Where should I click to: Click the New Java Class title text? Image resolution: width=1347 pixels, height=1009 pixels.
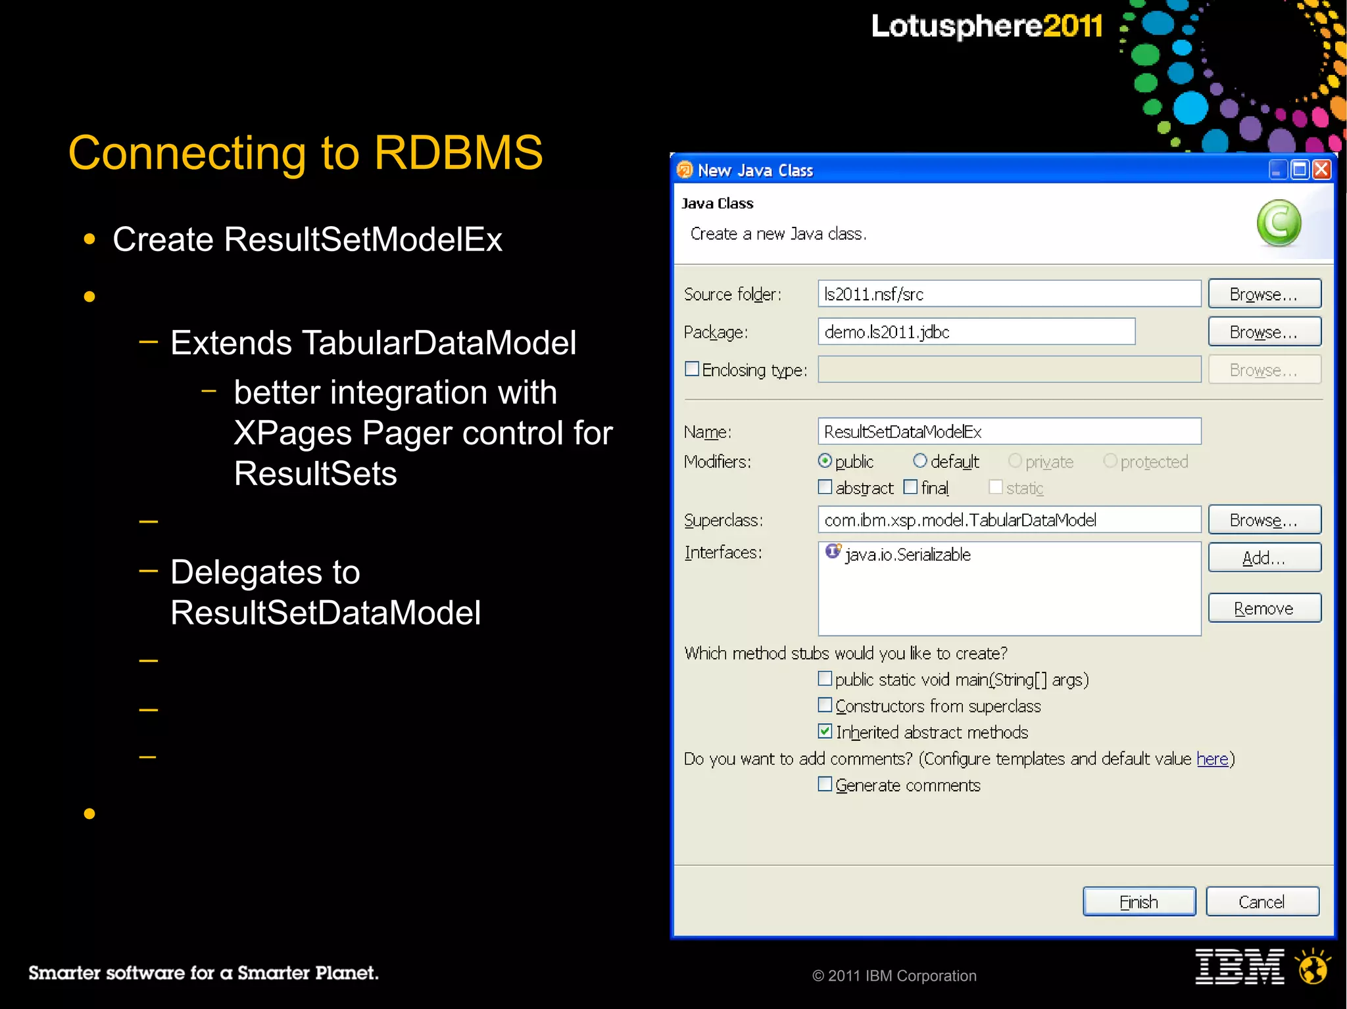coord(756,171)
